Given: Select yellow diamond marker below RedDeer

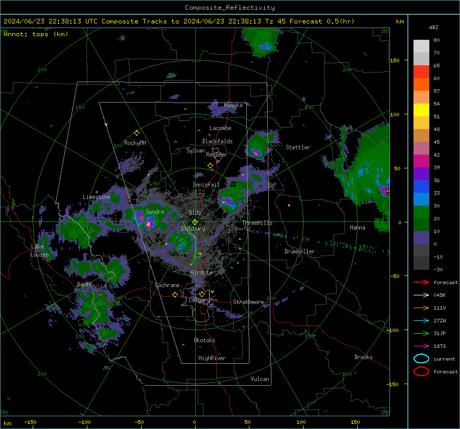Looking at the screenshot, I should (211, 166).
